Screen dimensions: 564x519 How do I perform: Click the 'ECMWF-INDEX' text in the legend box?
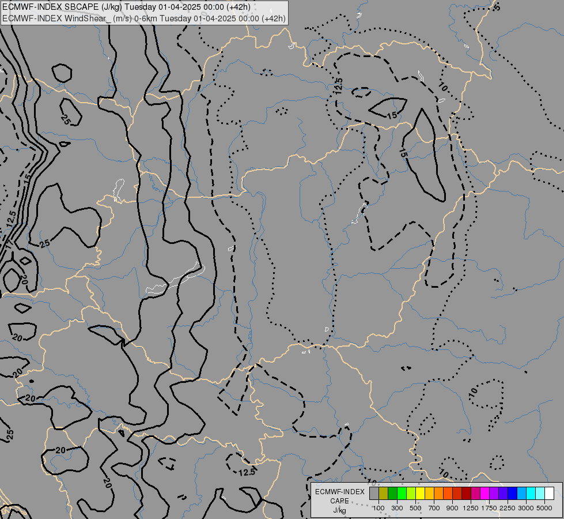pos(339,492)
